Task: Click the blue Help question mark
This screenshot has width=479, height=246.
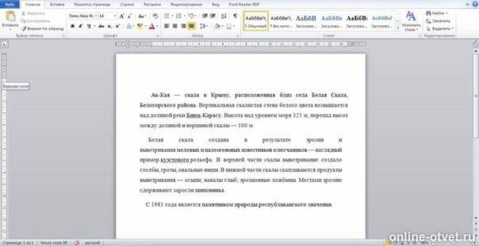Action: click(475, 4)
